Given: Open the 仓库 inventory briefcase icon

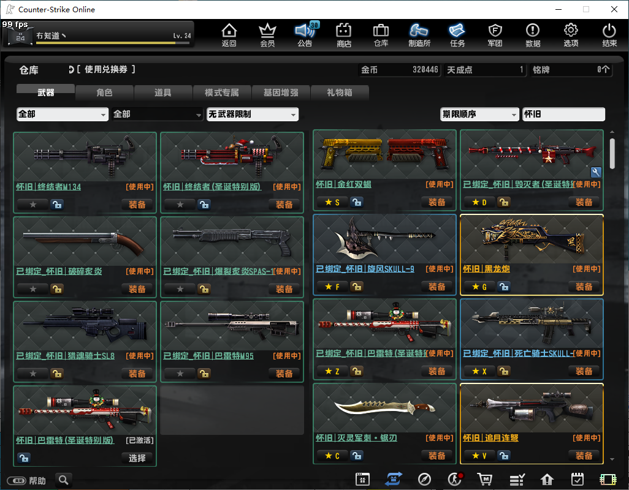Looking at the screenshot, I should [x=381, y=35].
